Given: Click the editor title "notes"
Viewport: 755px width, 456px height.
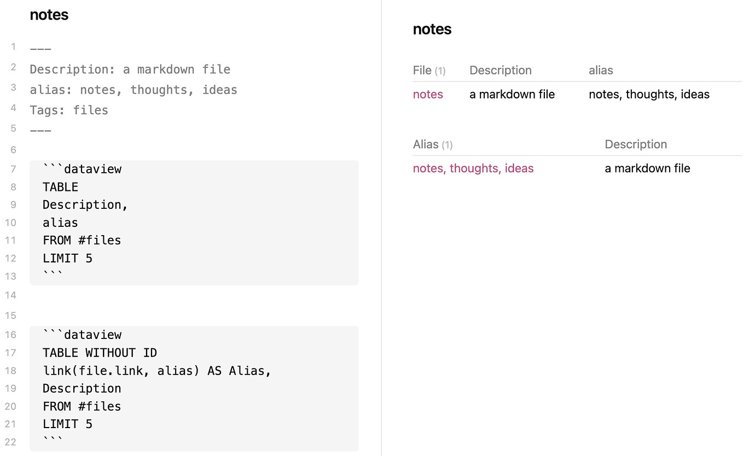Looking at the screenshot, I should (49, 15).
